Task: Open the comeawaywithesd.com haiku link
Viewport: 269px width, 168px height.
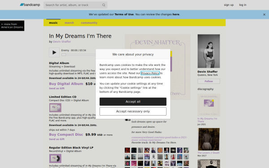Action: click(159, 138)
